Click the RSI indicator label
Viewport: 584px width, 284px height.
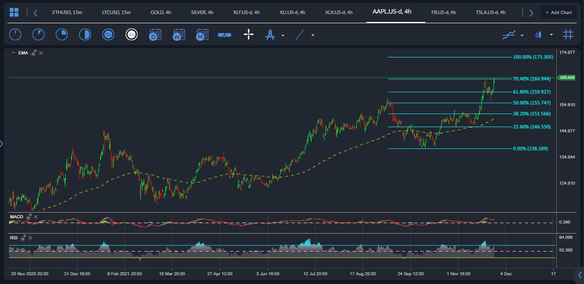[x=14, y=238]
